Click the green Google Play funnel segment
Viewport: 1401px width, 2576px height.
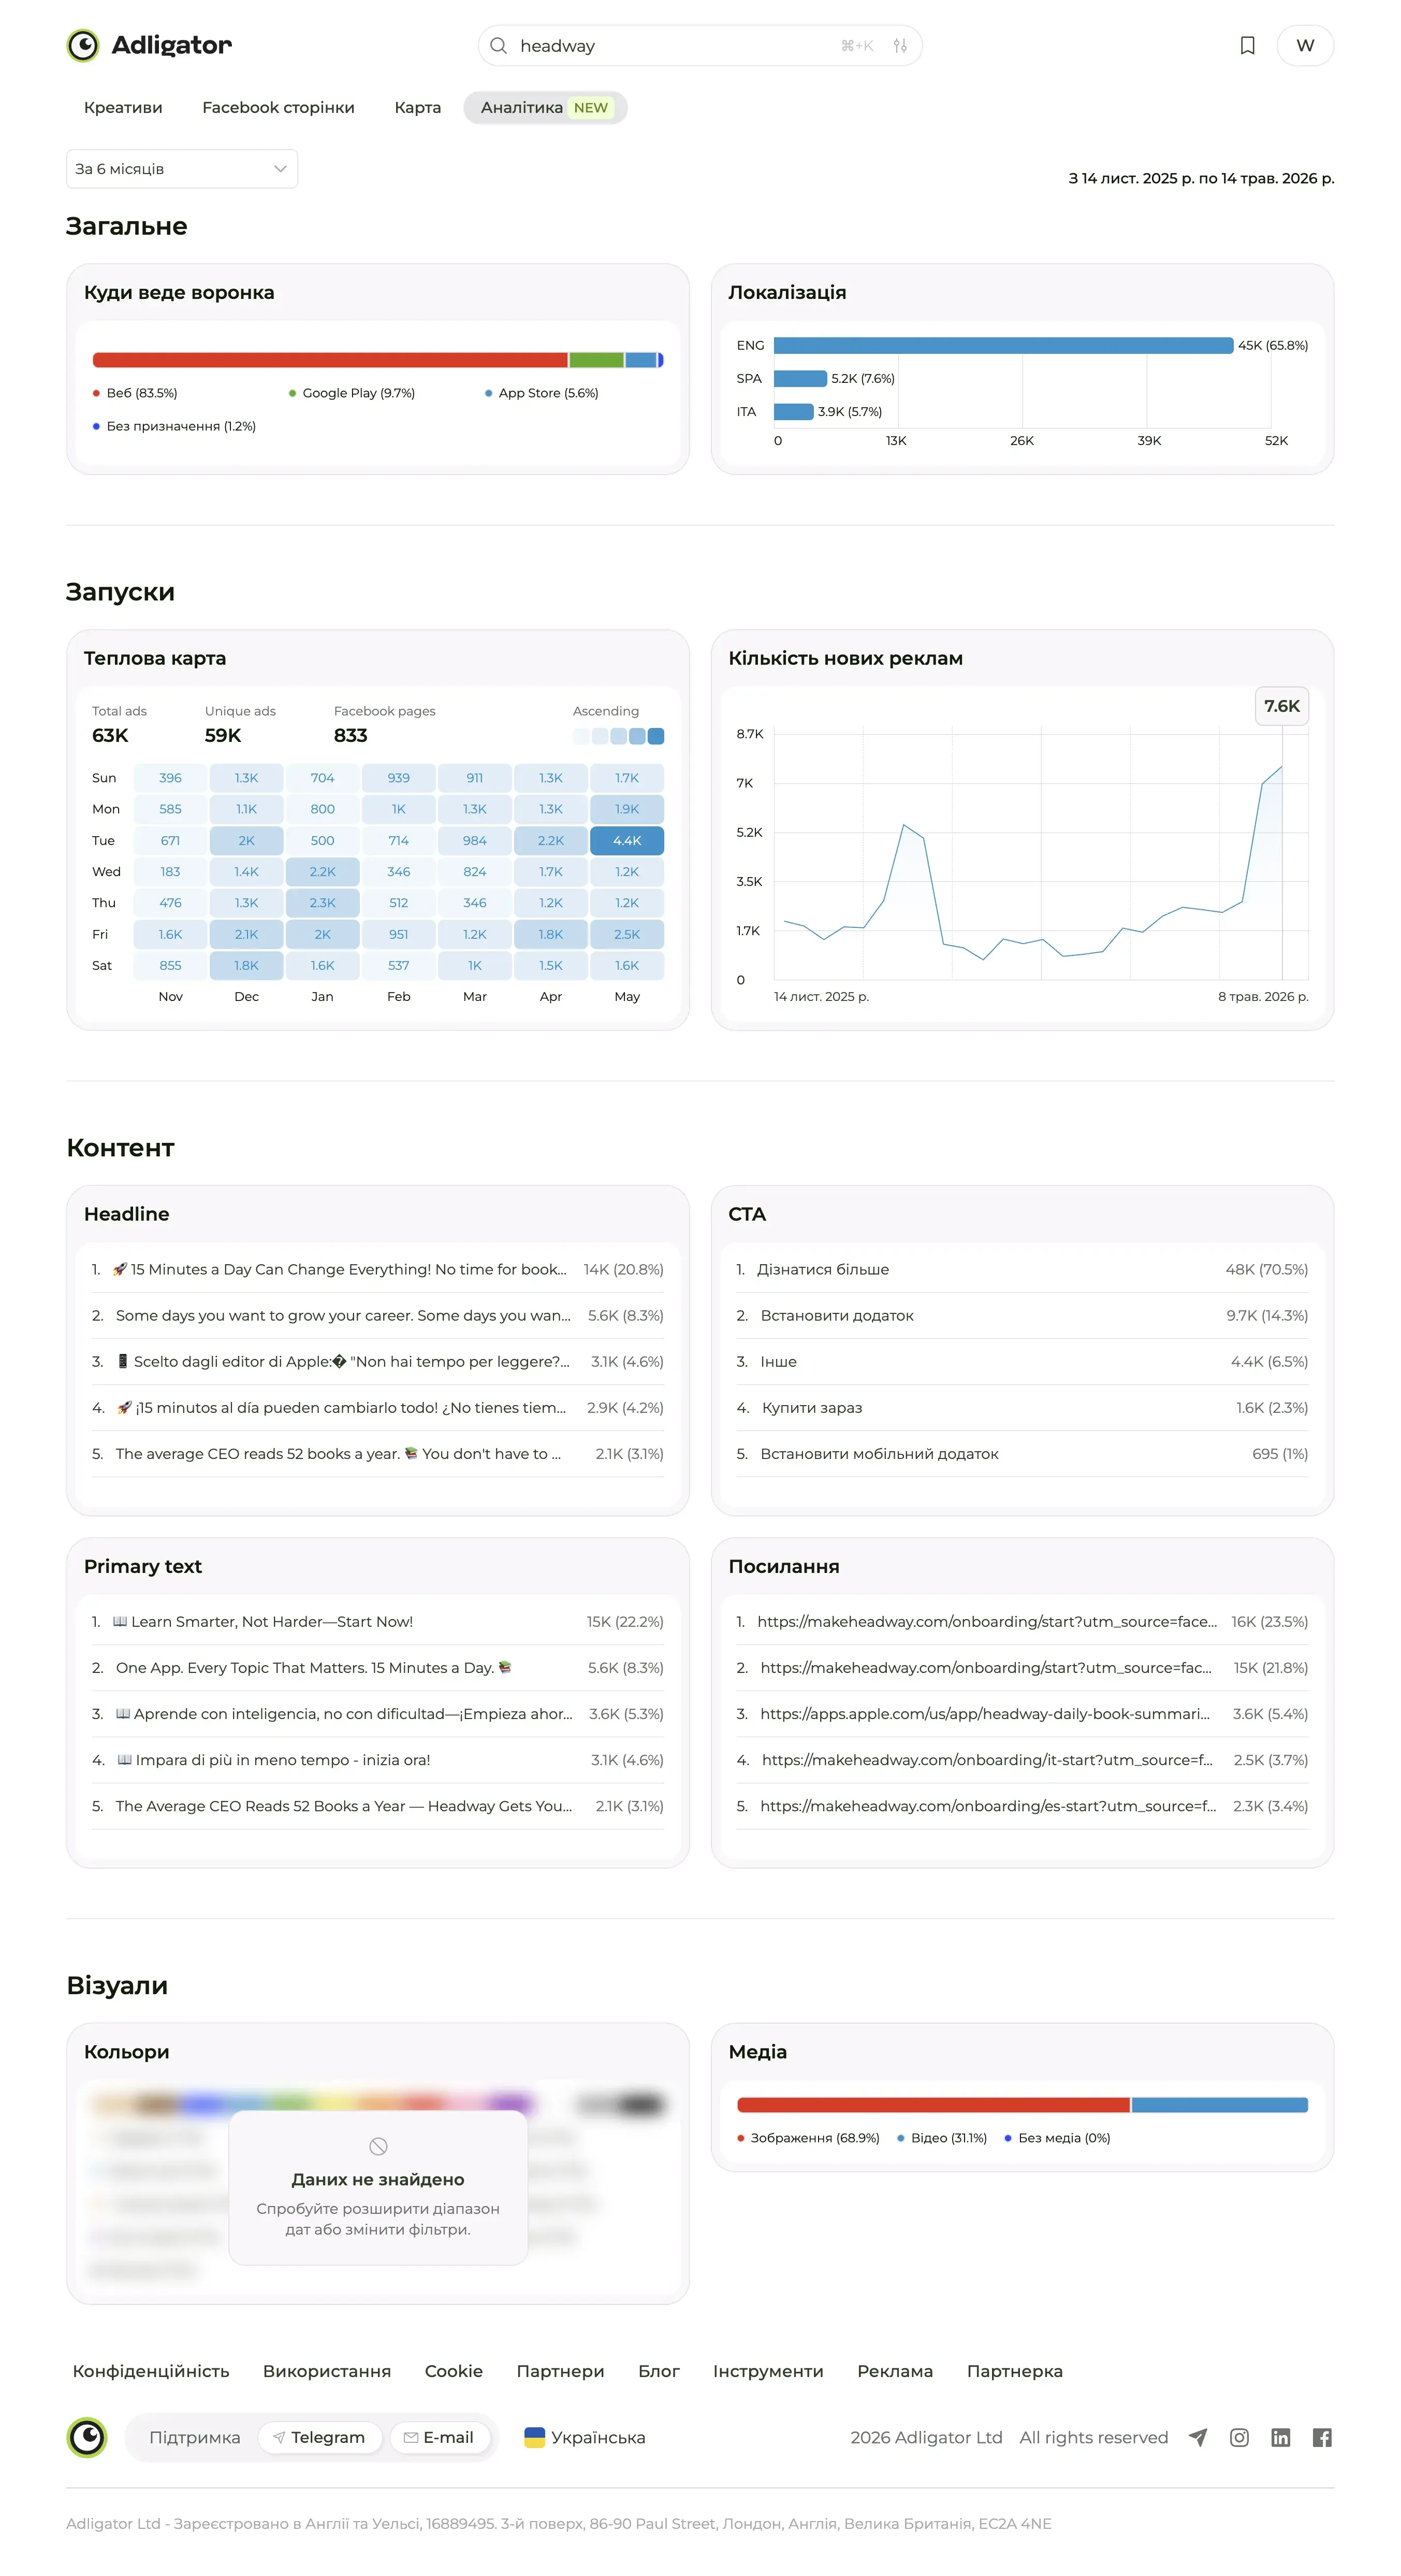(x=596, y=360)
